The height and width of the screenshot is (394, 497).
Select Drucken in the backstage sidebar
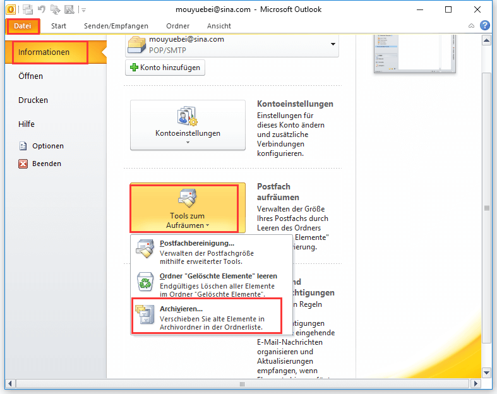33,100
